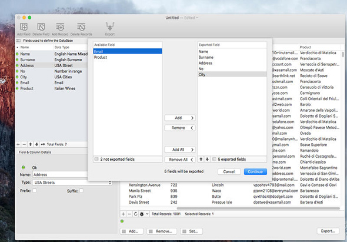The image size is (347, 242).
Task: Click the Remove All button
Action: click(180, 160)
